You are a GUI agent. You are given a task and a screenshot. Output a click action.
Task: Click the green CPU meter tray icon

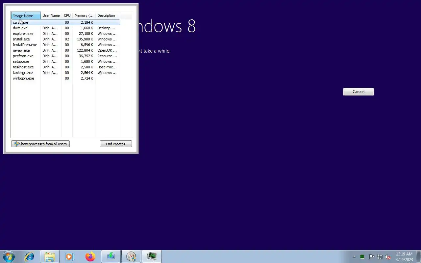tap(362, 257)
